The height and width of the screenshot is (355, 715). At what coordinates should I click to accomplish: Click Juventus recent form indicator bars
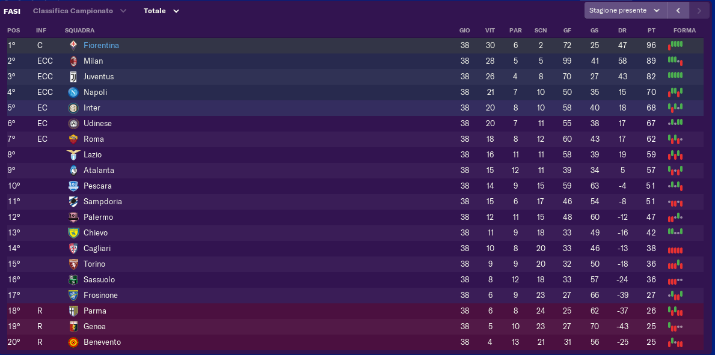coord(675,75)
